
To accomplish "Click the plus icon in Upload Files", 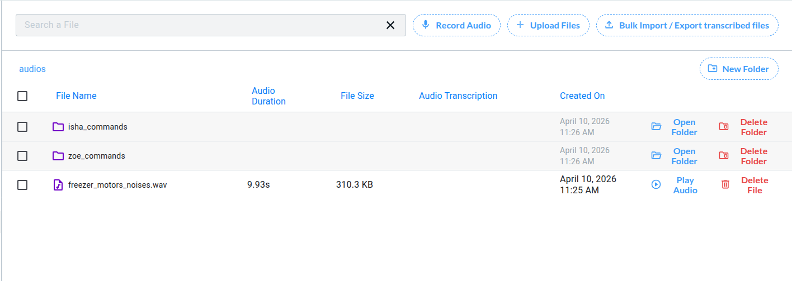I will coord(520,25).
